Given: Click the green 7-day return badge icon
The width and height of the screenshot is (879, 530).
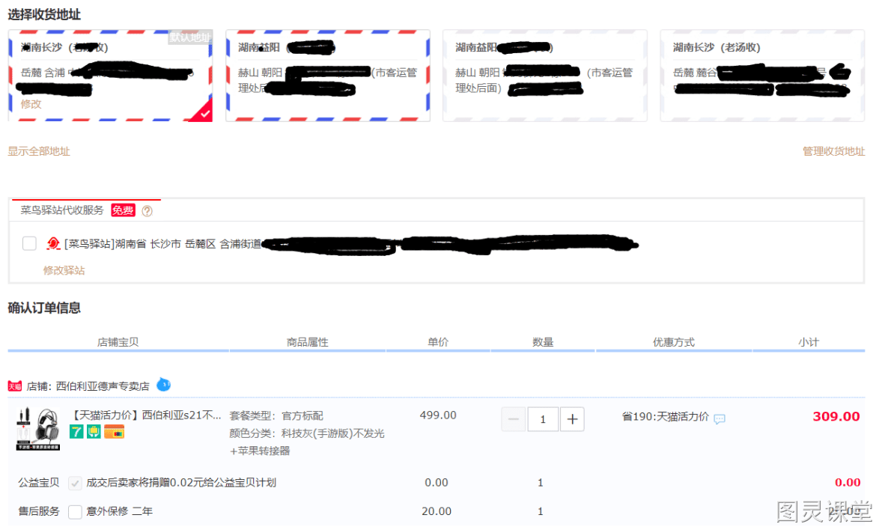Looking at the screenshot, I should click(76, 431).
